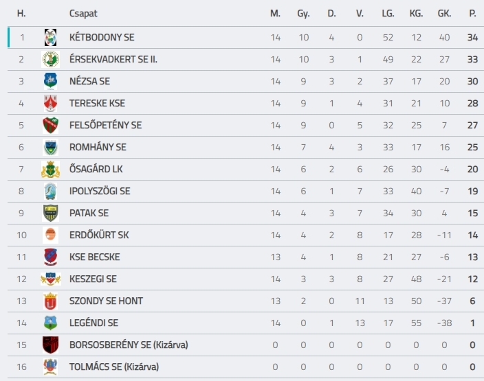
Task: Click the Erdőkürt SK orange logo
Action: click(x=50, y=235)
